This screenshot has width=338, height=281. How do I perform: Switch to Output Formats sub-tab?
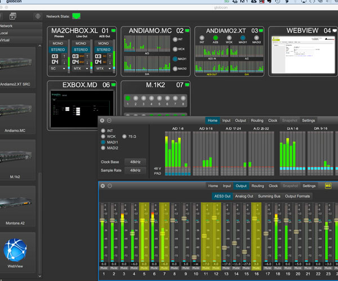[297, 196]
